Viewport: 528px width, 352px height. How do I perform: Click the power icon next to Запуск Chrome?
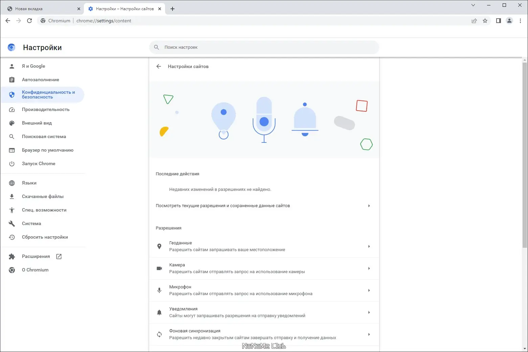[x=12, y=163]
